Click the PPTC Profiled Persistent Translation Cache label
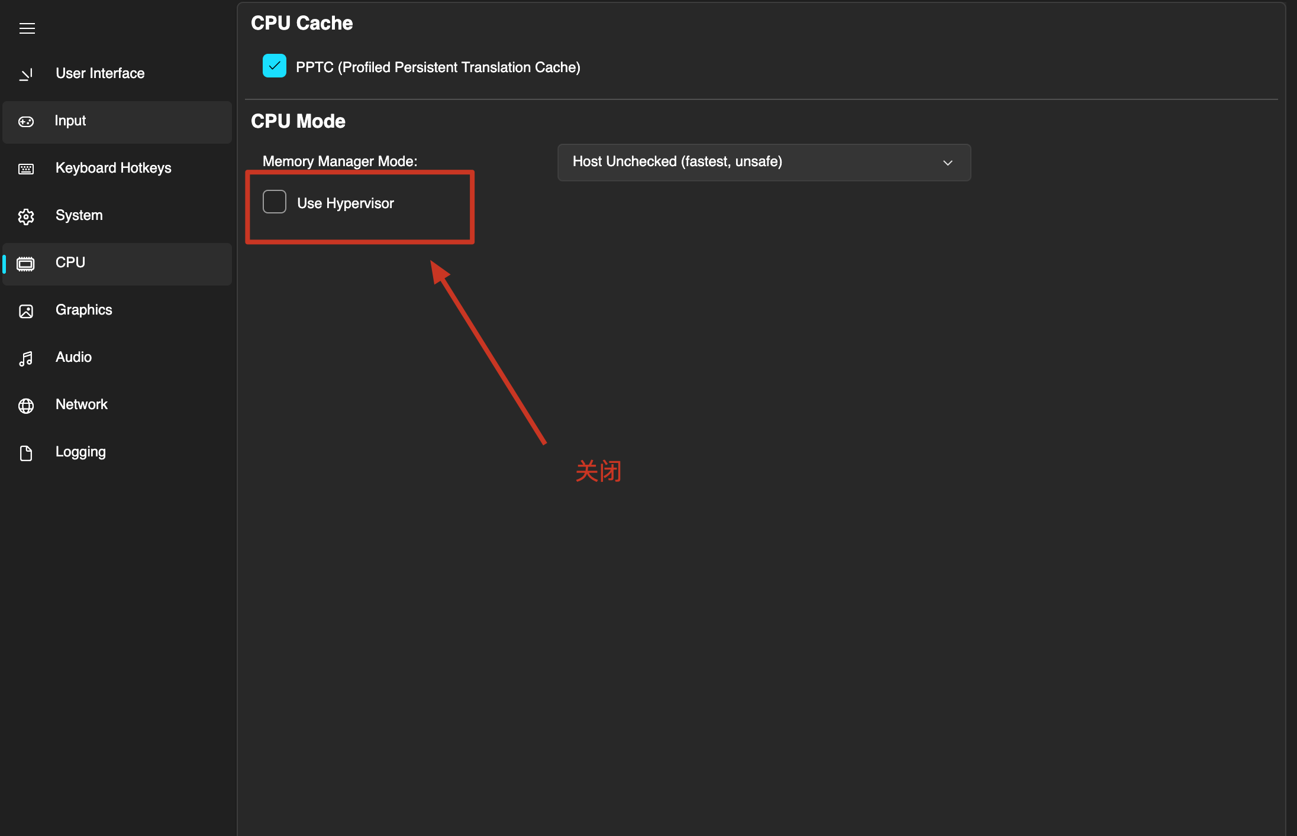This screenshot has height=836, width=1297. [x=438, y=67]
